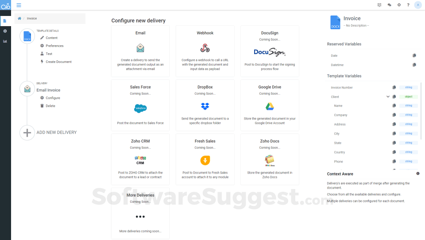Open the documents section in the left sidebar

(x=5, y=20)
